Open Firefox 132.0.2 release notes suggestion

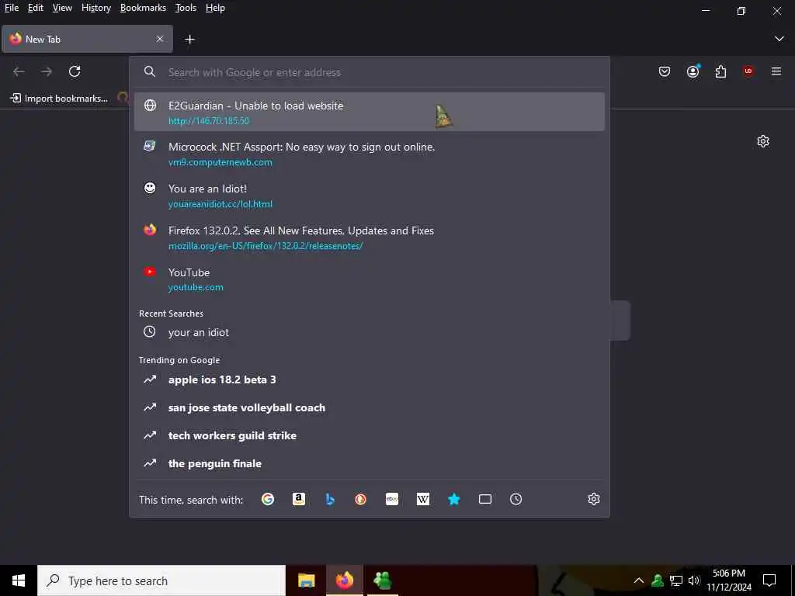coord(369,237)
